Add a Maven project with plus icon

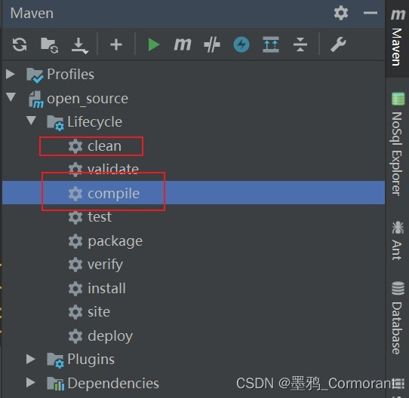tap(116, 44)
